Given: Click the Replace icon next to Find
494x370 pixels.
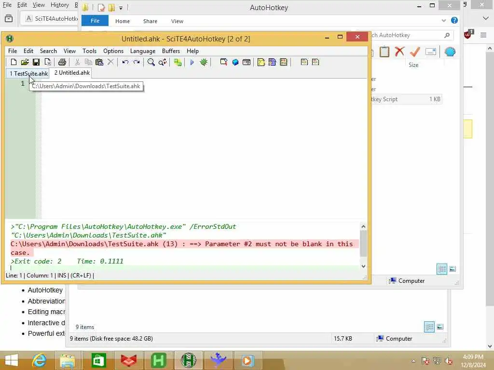Looking at the screenshot, I should pos(163,62).
